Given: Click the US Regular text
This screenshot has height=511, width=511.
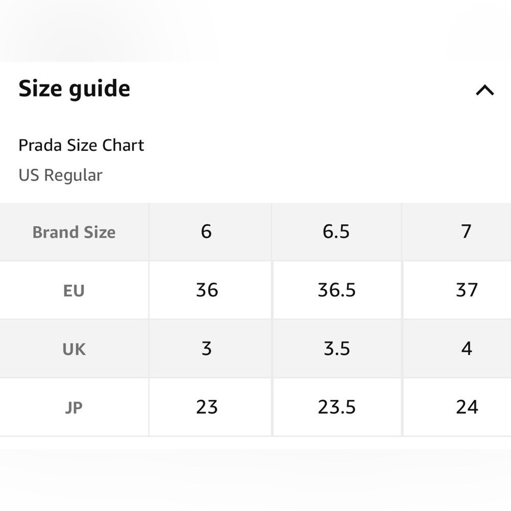Looking at the screenshot, I should (x=60, y=175).
